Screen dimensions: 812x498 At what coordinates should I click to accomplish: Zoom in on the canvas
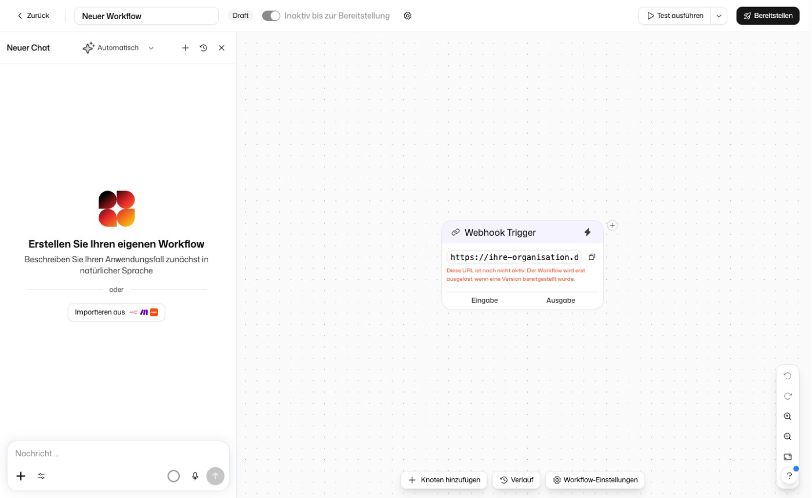pos(788,416)
